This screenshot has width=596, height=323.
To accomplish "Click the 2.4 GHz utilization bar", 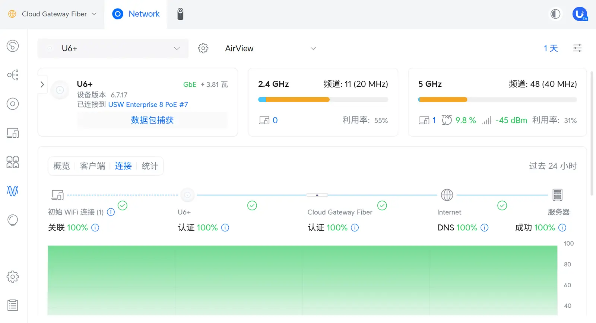I will point(323,100).
